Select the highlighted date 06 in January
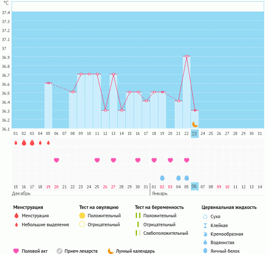This screenshot has width=268, height=254. point(194,187)
